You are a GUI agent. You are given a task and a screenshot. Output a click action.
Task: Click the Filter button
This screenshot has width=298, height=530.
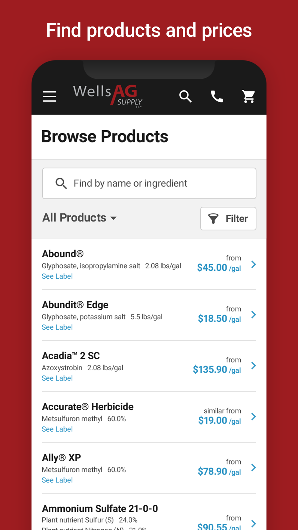pyautogui.click(x=228, y=218)
